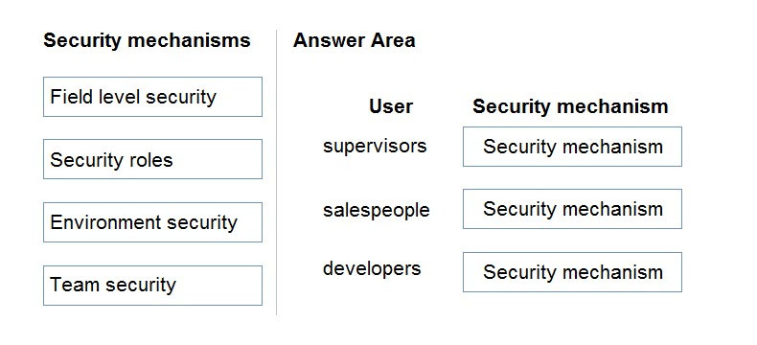Click the developers user label
Image resolution: width=757 pixels, height=345 pixels.
(372, 268)
